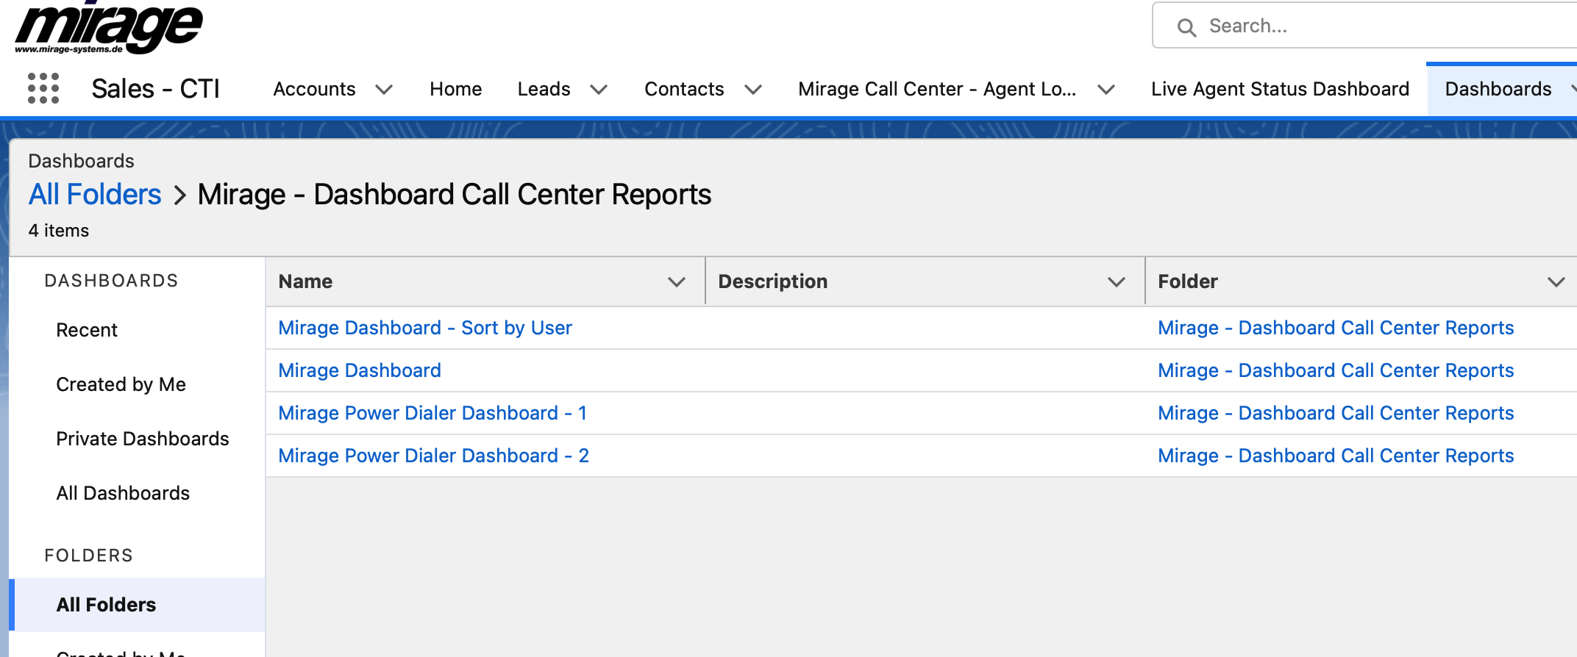
Task: Open the Mirage Dashboard link
Action: pyautogui.click(x=360, y=370)
